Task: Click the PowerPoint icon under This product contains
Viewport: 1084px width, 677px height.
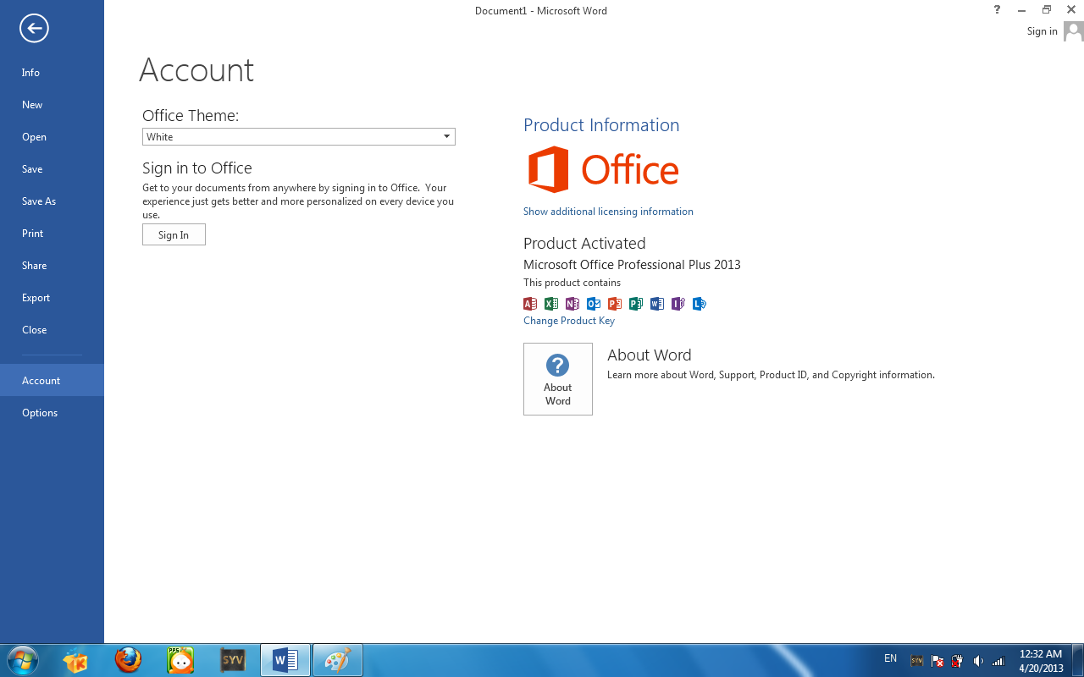Action: click(615, 303)
